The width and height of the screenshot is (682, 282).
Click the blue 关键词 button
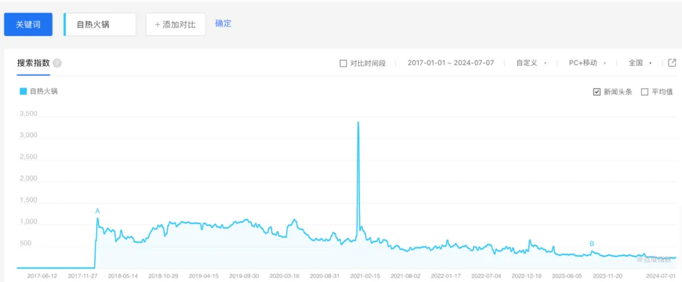coord(28,24)
